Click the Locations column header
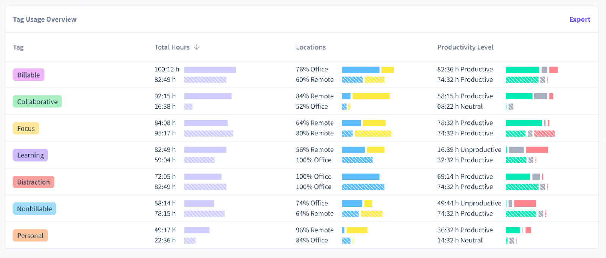This screenshot has height=258, width=606. coord(311,47)
